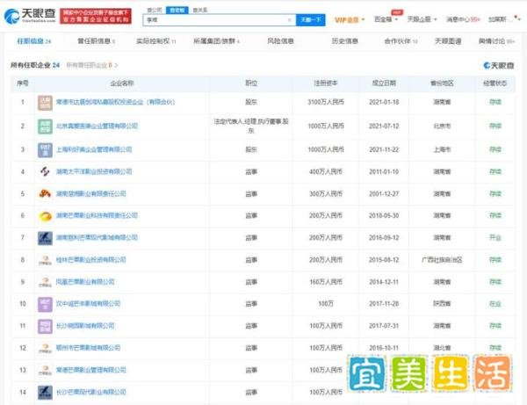
Task: Select the '广西壮族自治区' region cell
Action: (x=442, y=260)
